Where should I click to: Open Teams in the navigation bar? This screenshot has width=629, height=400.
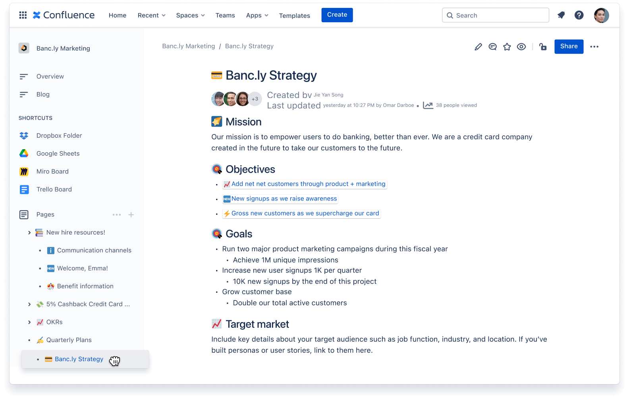[225, 15]
